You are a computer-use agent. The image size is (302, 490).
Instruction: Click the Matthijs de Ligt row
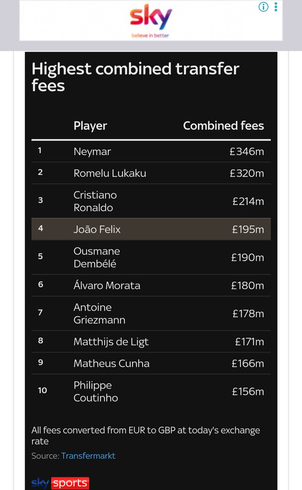[151, 342]
